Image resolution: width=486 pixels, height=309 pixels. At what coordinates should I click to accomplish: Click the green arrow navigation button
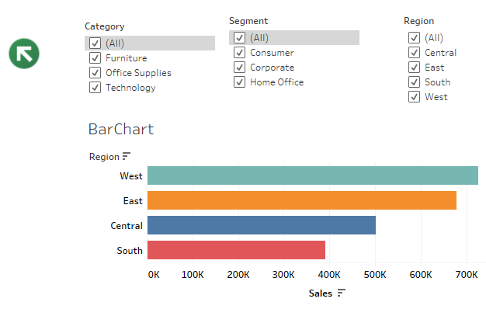pos(24,54)
